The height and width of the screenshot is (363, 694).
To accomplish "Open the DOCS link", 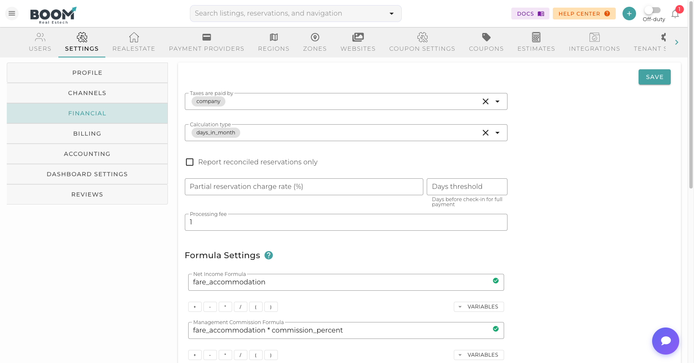I will tap(530, 14).
